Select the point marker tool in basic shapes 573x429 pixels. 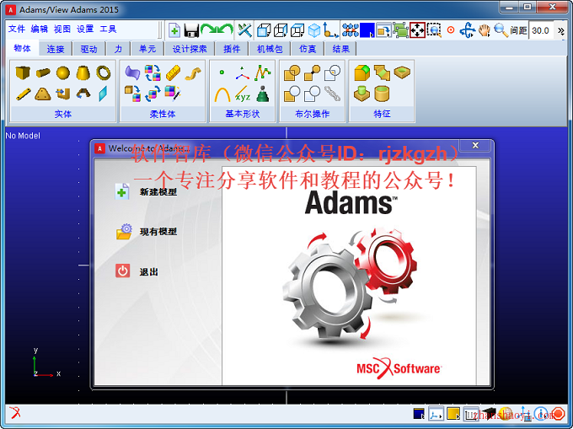[222, 72]
